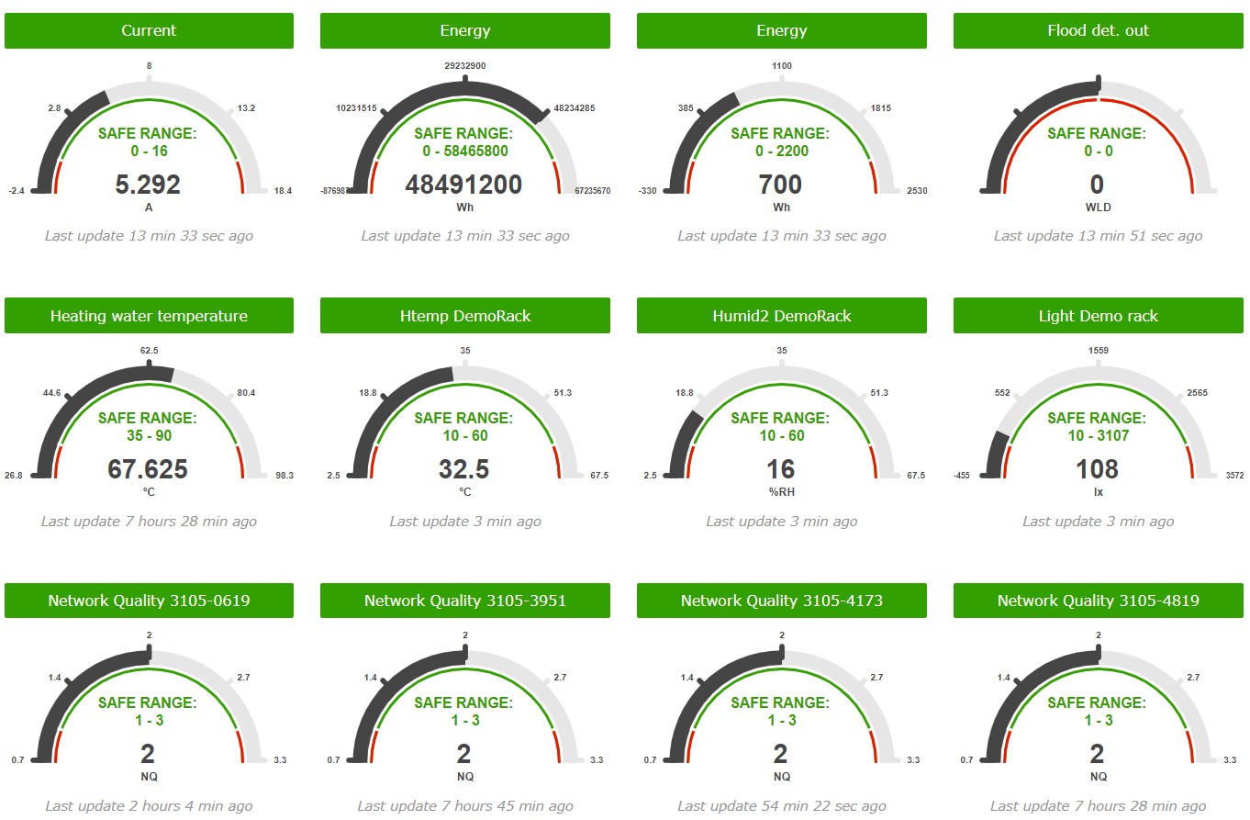1250x820 pixels.
Task: Click the Current widget header
Action: pos(149,30)
